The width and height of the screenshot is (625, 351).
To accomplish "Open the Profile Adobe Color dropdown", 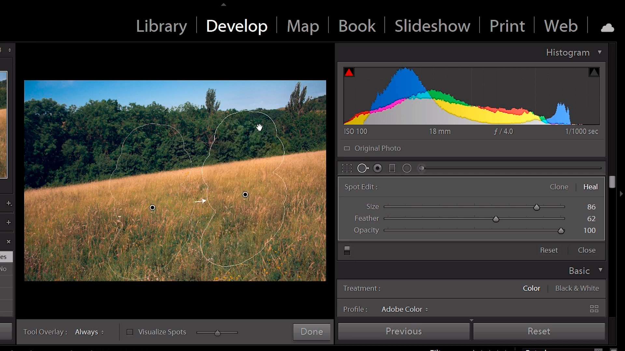I will [x=404, y=309].
